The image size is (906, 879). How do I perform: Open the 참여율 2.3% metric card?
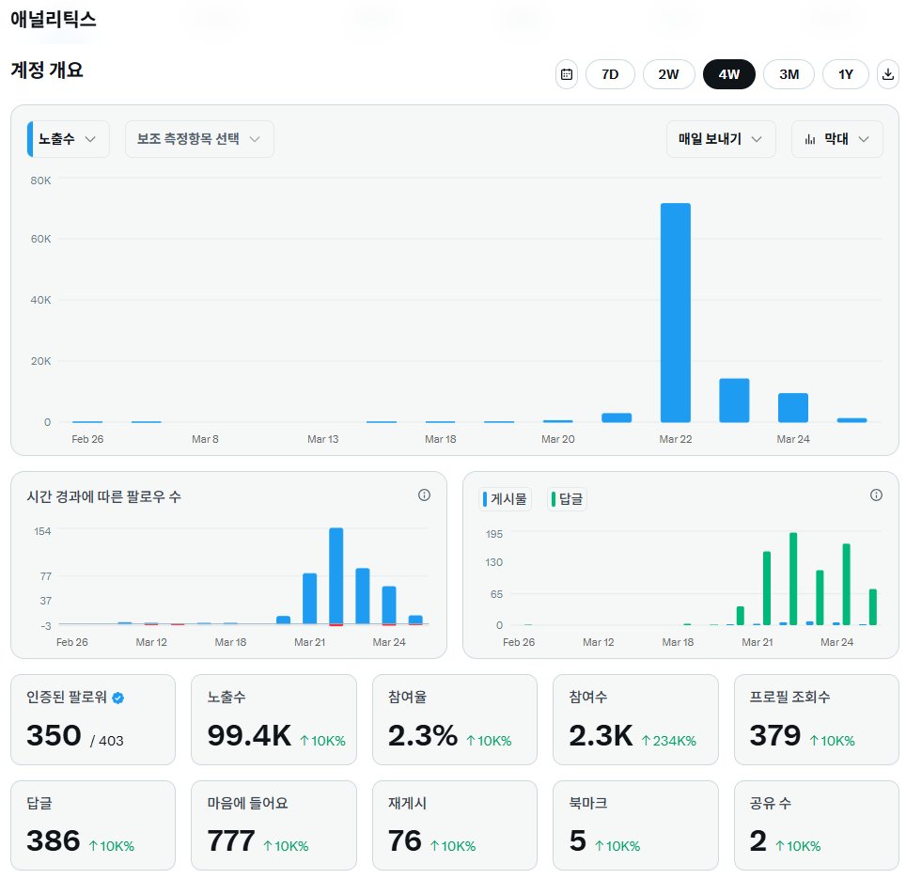[455, 719]
